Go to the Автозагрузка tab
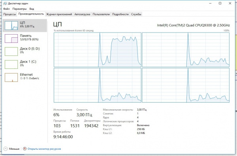 click(x=82, y=14)
